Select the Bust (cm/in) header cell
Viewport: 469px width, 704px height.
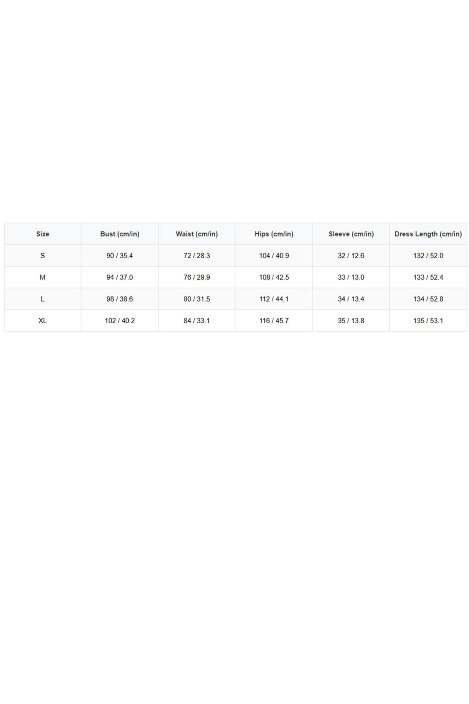(x=120, y=234)
